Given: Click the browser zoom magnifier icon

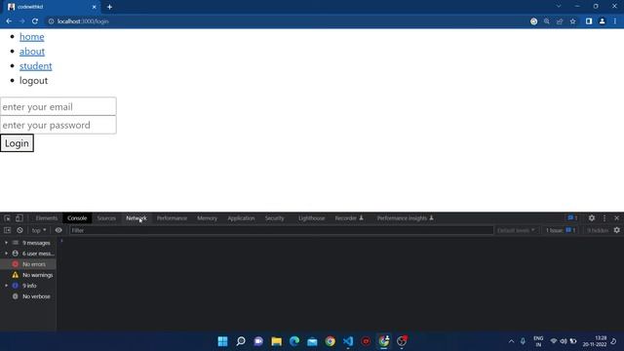Looking at the screenshot, I should 547,21.
